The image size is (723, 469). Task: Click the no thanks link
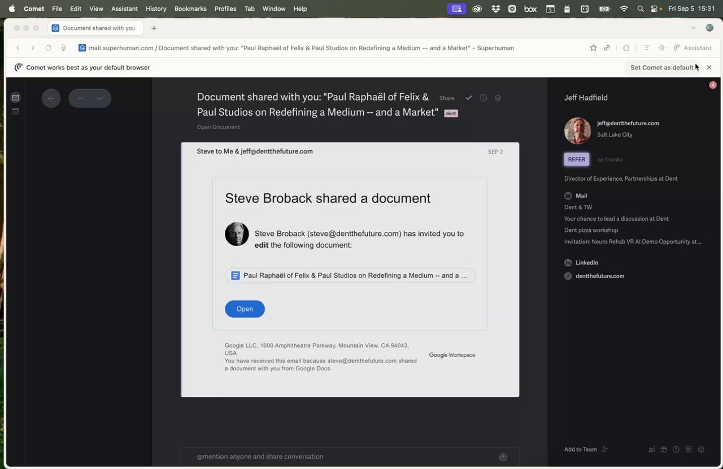[x=610, y=160]
